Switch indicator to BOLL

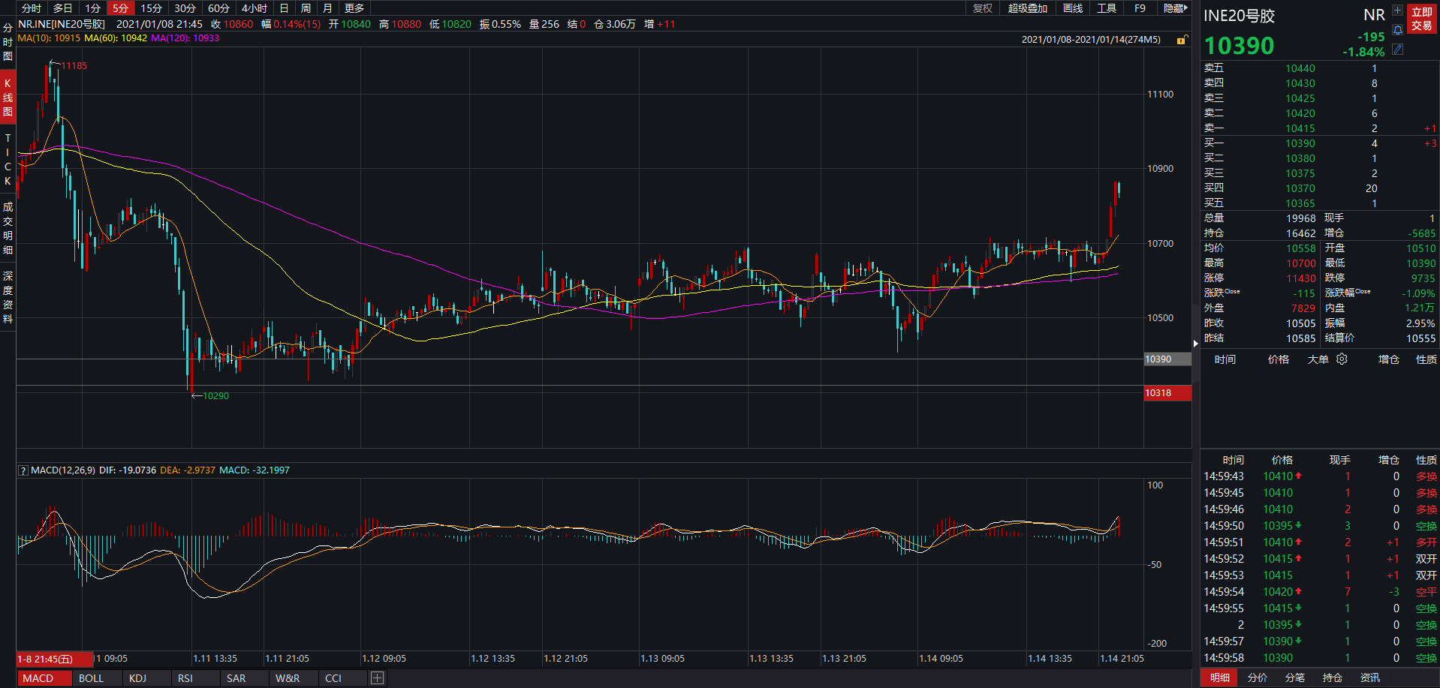click(91, 678)
